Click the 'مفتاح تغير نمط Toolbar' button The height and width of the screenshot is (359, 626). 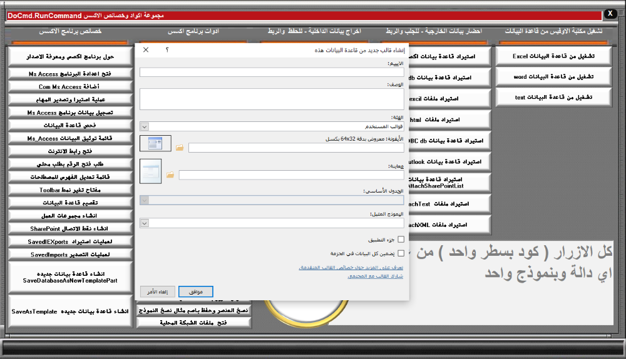pyautogui.click(x=70, y=190)
